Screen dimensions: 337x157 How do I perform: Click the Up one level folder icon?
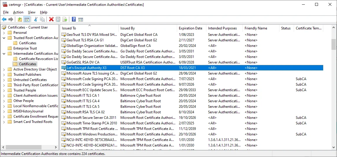20,20
